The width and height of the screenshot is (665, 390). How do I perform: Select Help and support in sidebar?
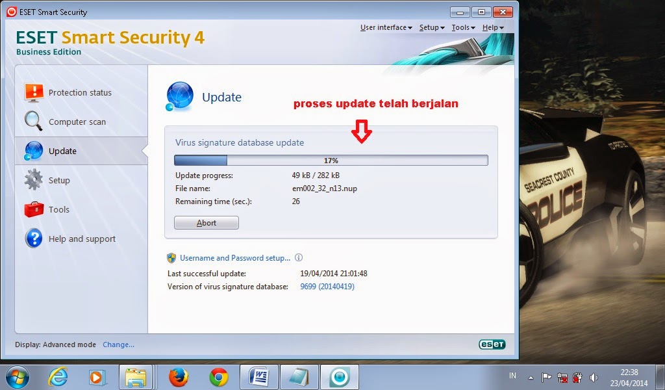(81, 239)
